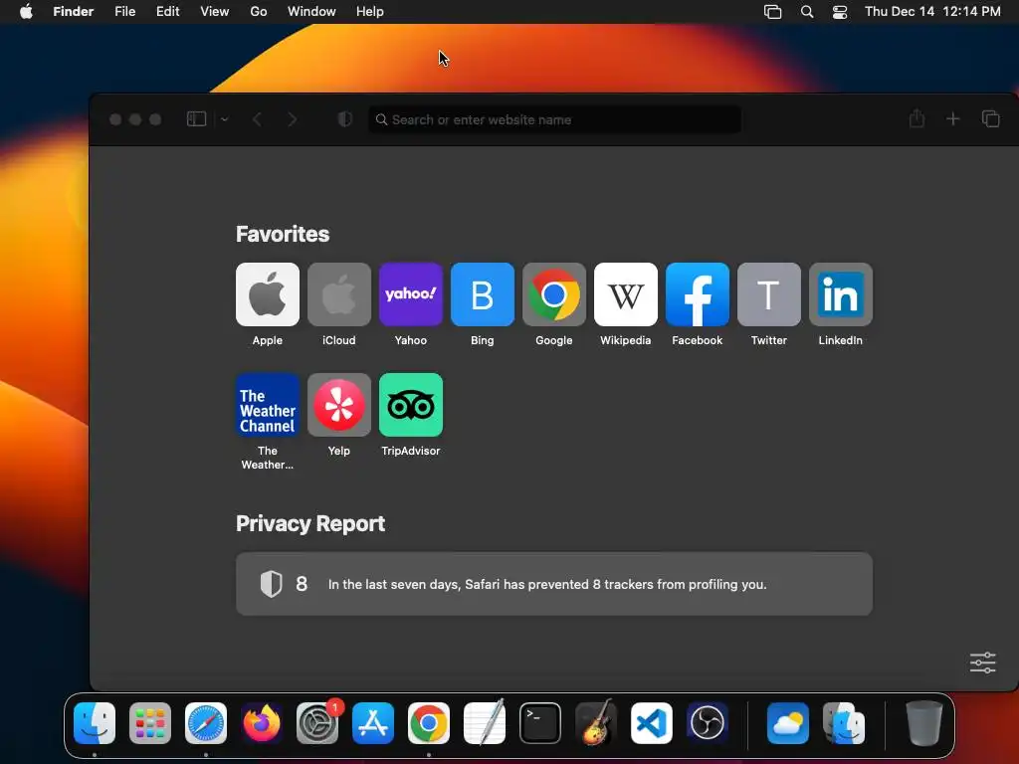Go back with Safari's back arrow
Viewport: 1019px width, 764px height.
pos(258,119)
